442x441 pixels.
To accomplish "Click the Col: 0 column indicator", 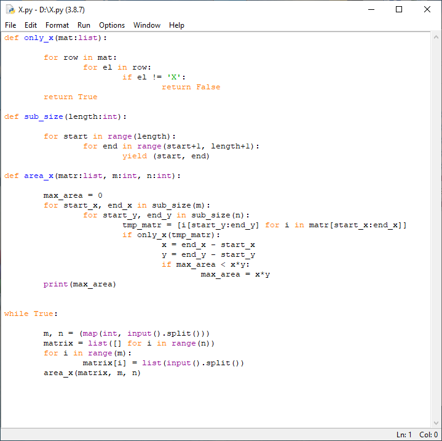I will pyautogui.click(x=428, y=435).
